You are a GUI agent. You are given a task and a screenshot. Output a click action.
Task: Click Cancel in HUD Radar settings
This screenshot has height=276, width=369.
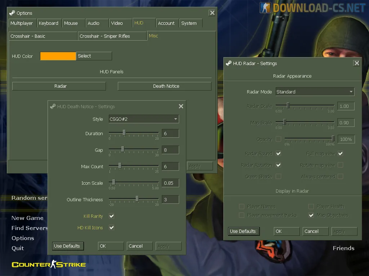315,231
